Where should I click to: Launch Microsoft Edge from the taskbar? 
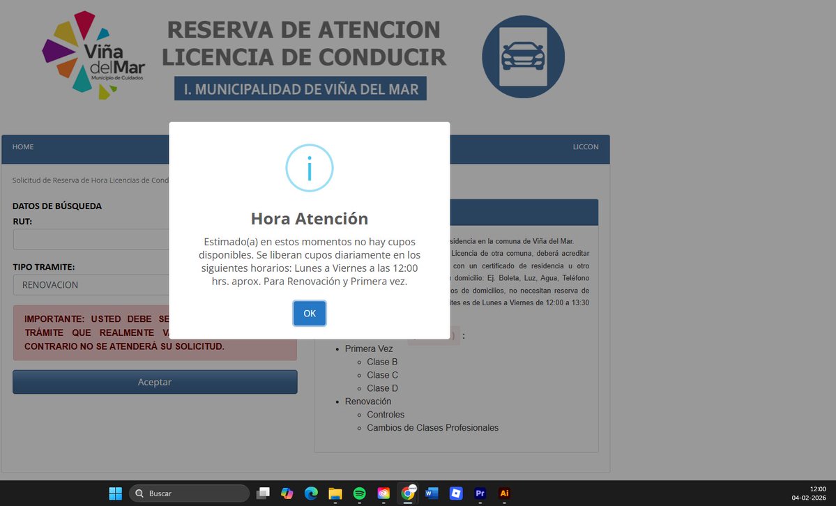(311, 493)
